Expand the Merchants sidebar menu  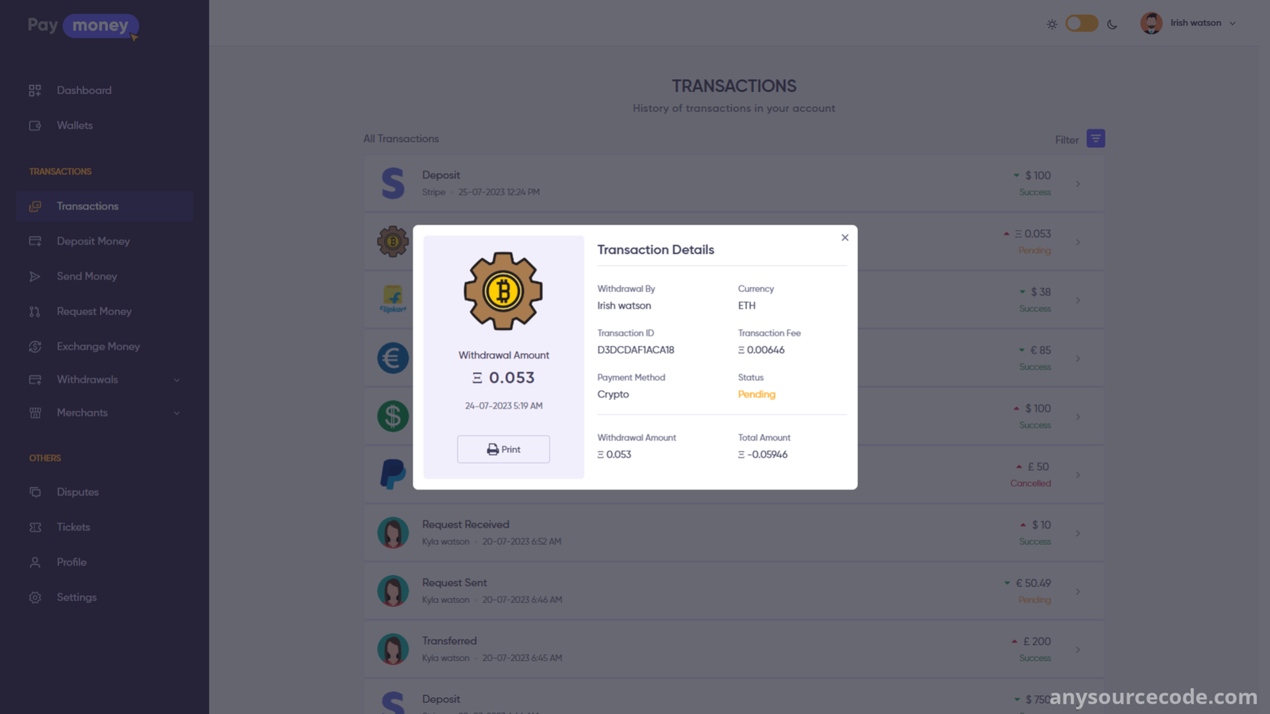pos(105,413)
